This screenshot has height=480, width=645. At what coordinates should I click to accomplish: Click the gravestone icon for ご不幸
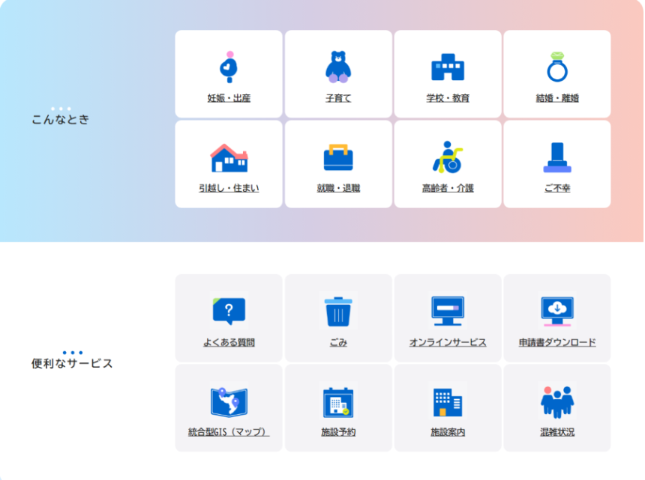tap(556, 157)
